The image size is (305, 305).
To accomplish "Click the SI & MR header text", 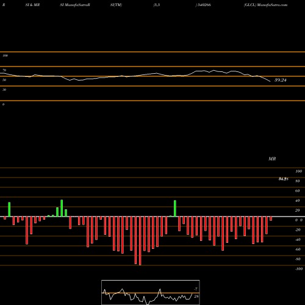I will 32,5.
